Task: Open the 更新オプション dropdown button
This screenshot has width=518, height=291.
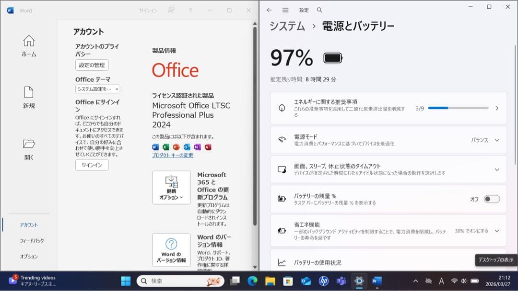Action: [171, 188]
